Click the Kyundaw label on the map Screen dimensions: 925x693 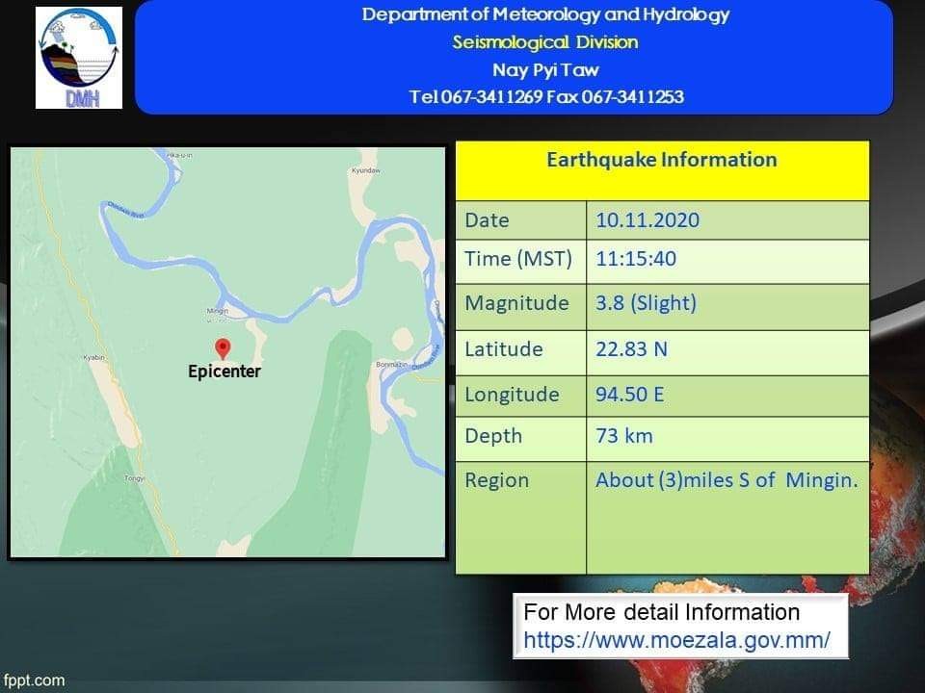365,170
